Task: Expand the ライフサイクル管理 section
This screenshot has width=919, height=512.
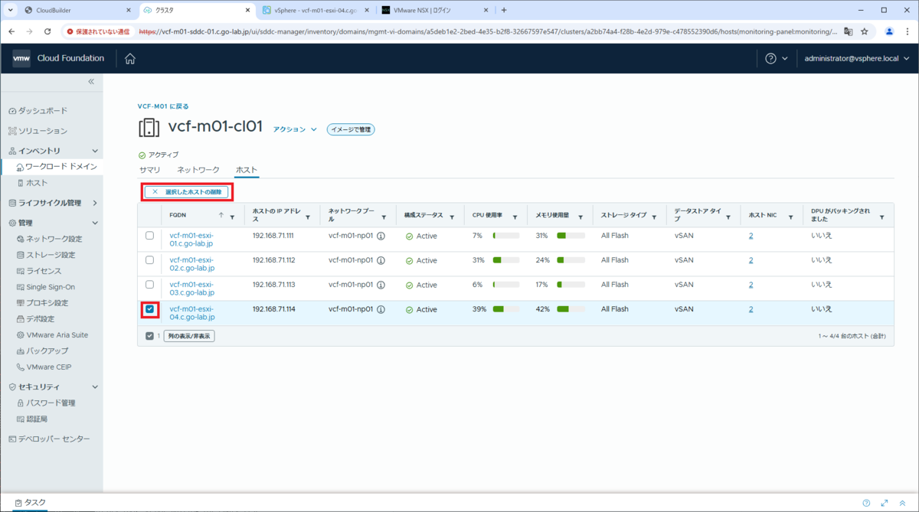Action: 95,203
